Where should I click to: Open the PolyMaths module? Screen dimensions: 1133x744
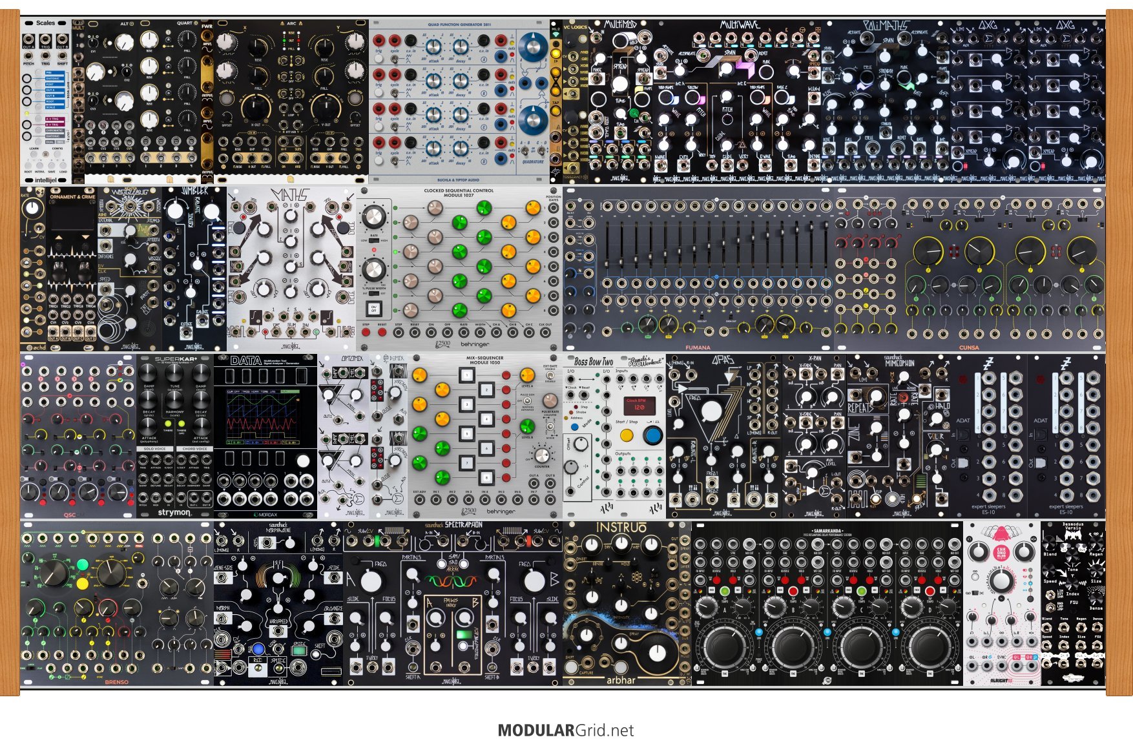[886, 101]
